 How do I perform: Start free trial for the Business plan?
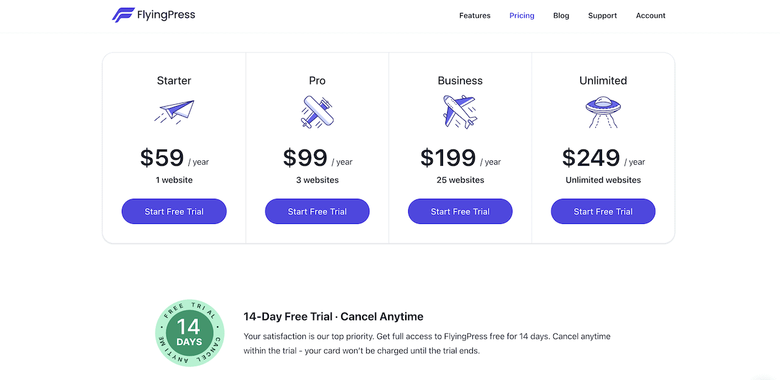pyautogui.click(x=460, y=211)
